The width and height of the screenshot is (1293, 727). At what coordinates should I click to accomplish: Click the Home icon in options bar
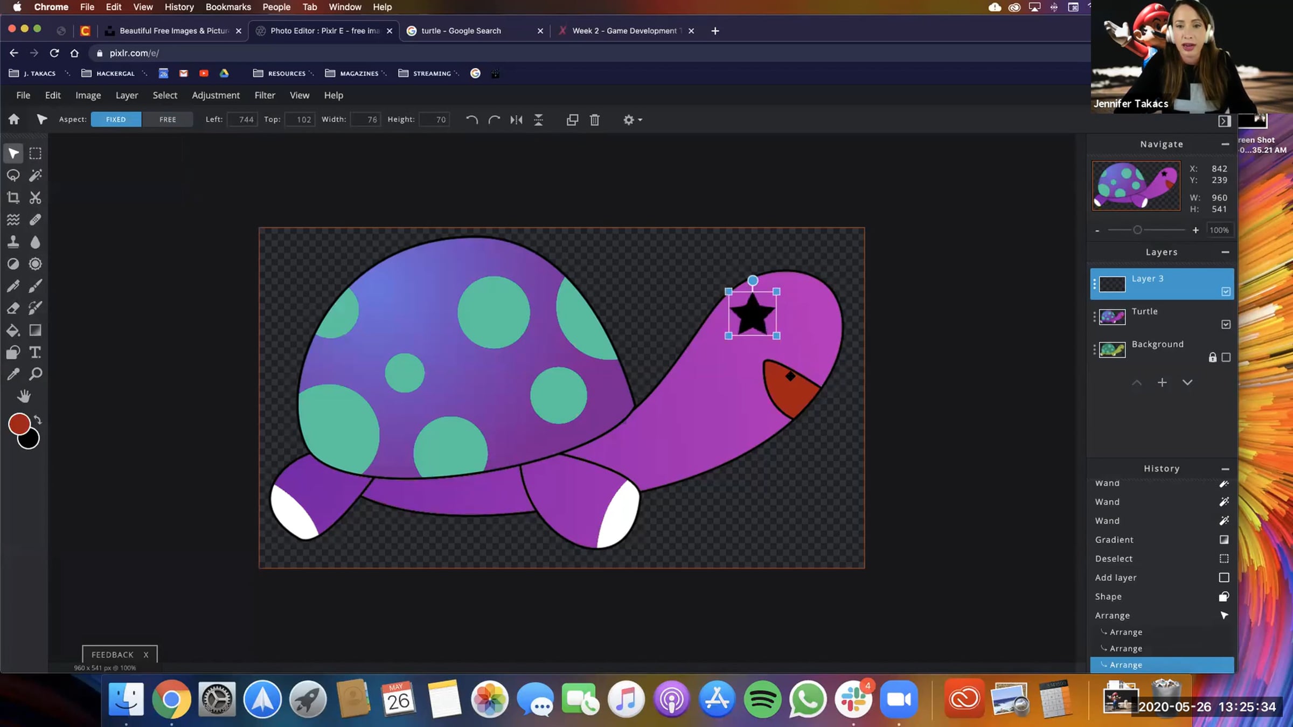[14, 120]
